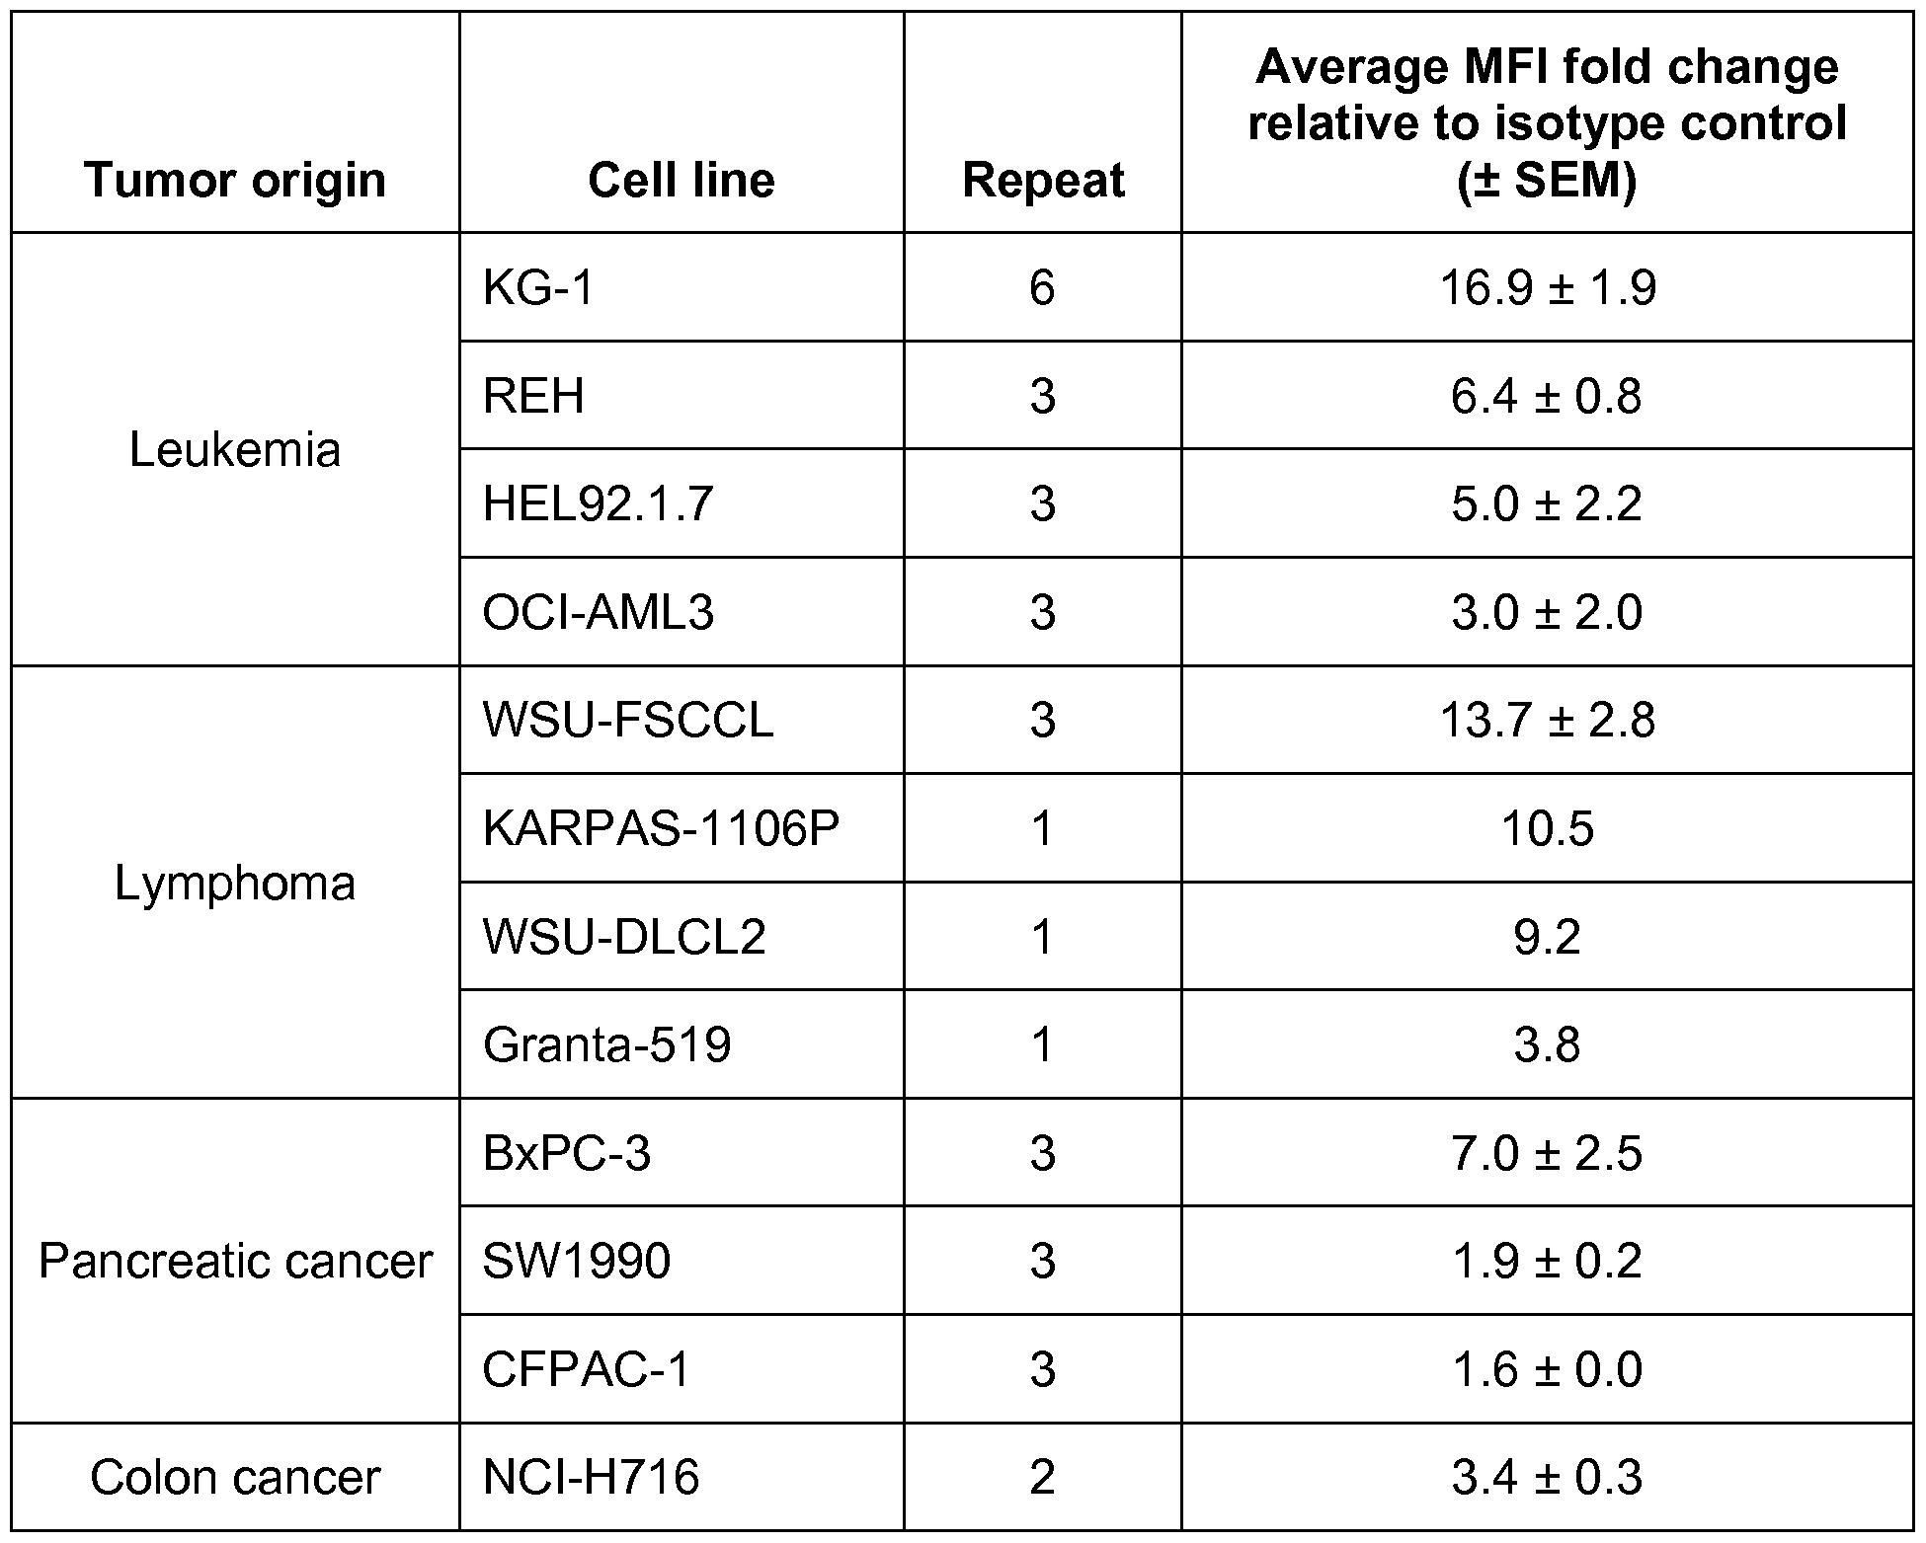Screen dimensions: 1926x1543
Task: Select the KARPAS-1106P cell line
Action: [661, 828]
